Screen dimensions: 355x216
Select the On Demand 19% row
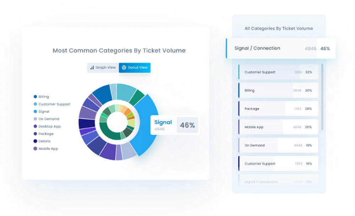click(x=278, y=145)
